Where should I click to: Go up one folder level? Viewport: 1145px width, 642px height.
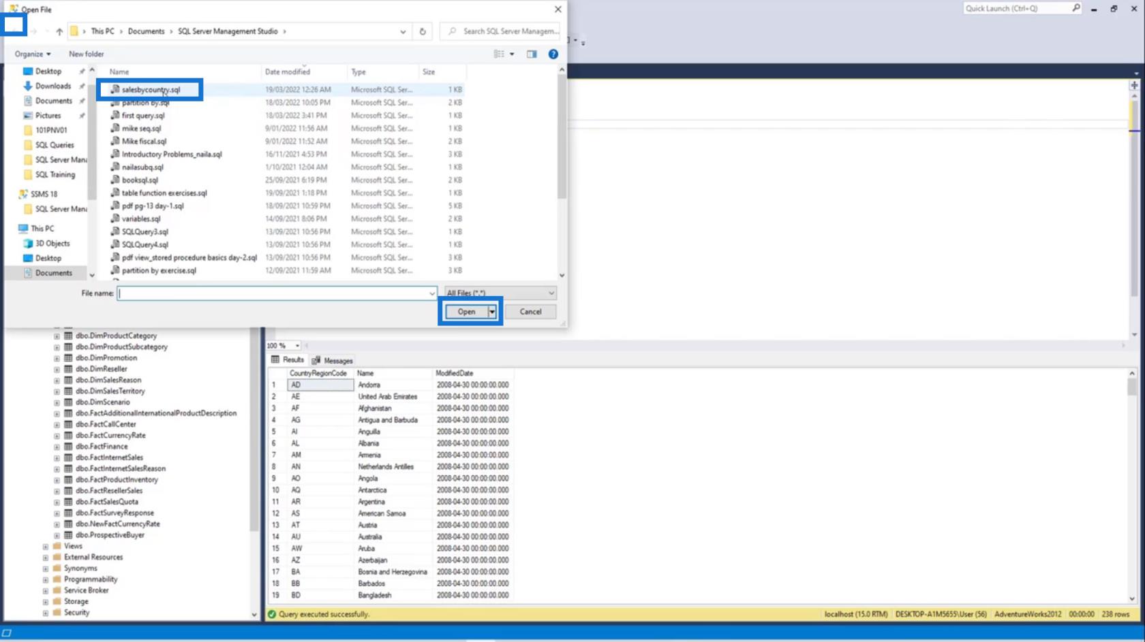[59, 31]
